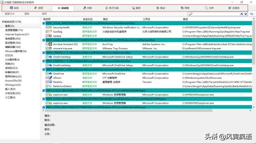This screenshot has width=256, height=144.
Task: Switch to the 文件 tab
Action: click(x=210, y=8)
